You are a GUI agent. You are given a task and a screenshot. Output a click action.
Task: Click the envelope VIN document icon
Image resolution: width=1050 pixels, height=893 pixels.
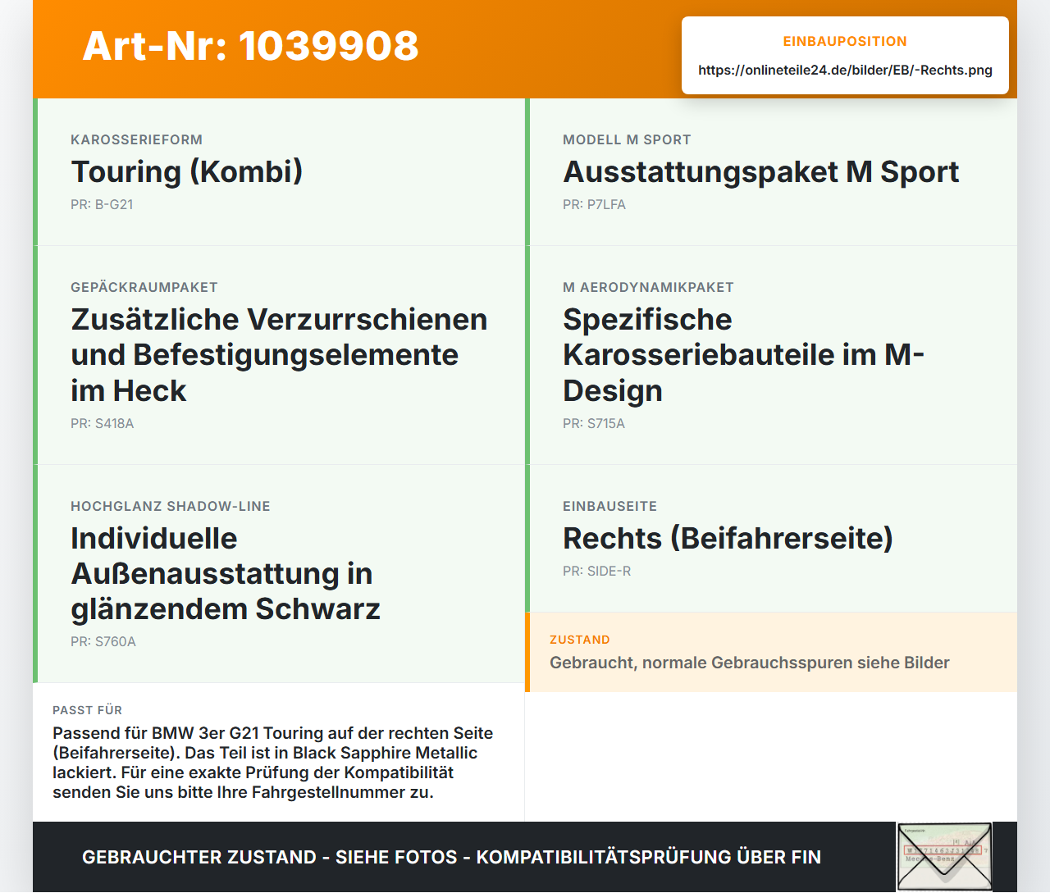[x=944, y=857]
